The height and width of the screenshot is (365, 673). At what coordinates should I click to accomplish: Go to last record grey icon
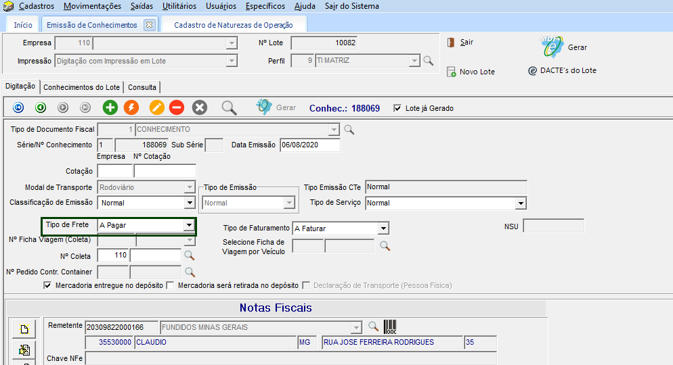click(85, 107)
